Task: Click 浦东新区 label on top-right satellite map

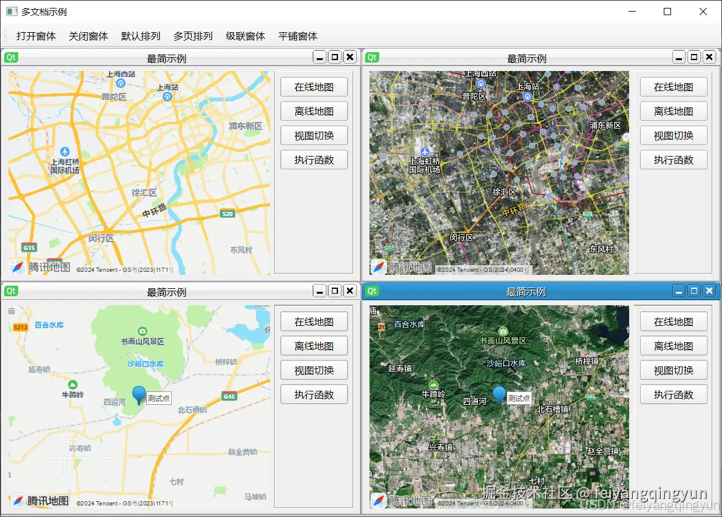Action: click(606, 125)
